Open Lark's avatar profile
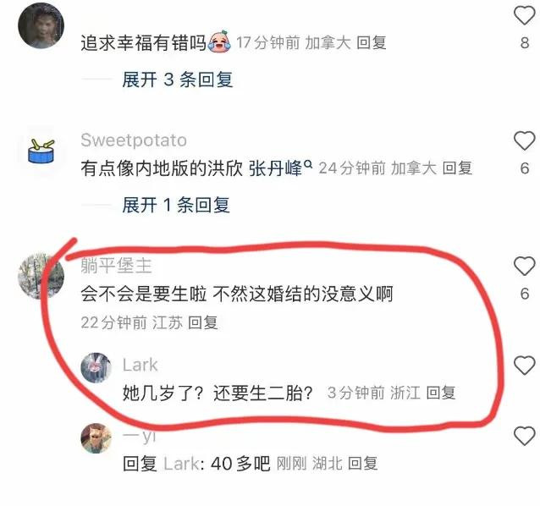 [x=96, y=367]
